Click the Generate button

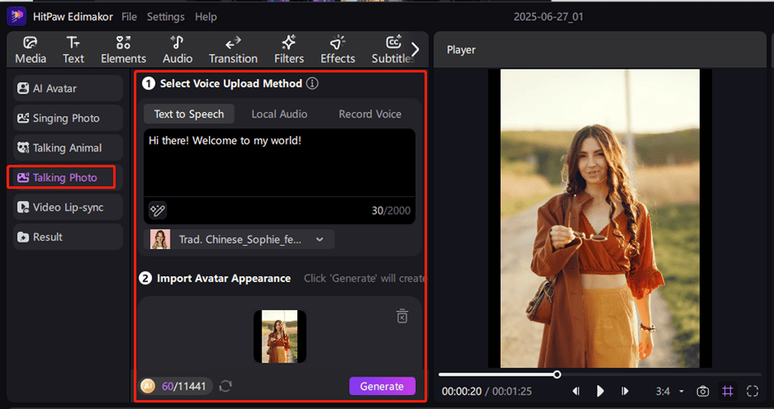(382, 387)
